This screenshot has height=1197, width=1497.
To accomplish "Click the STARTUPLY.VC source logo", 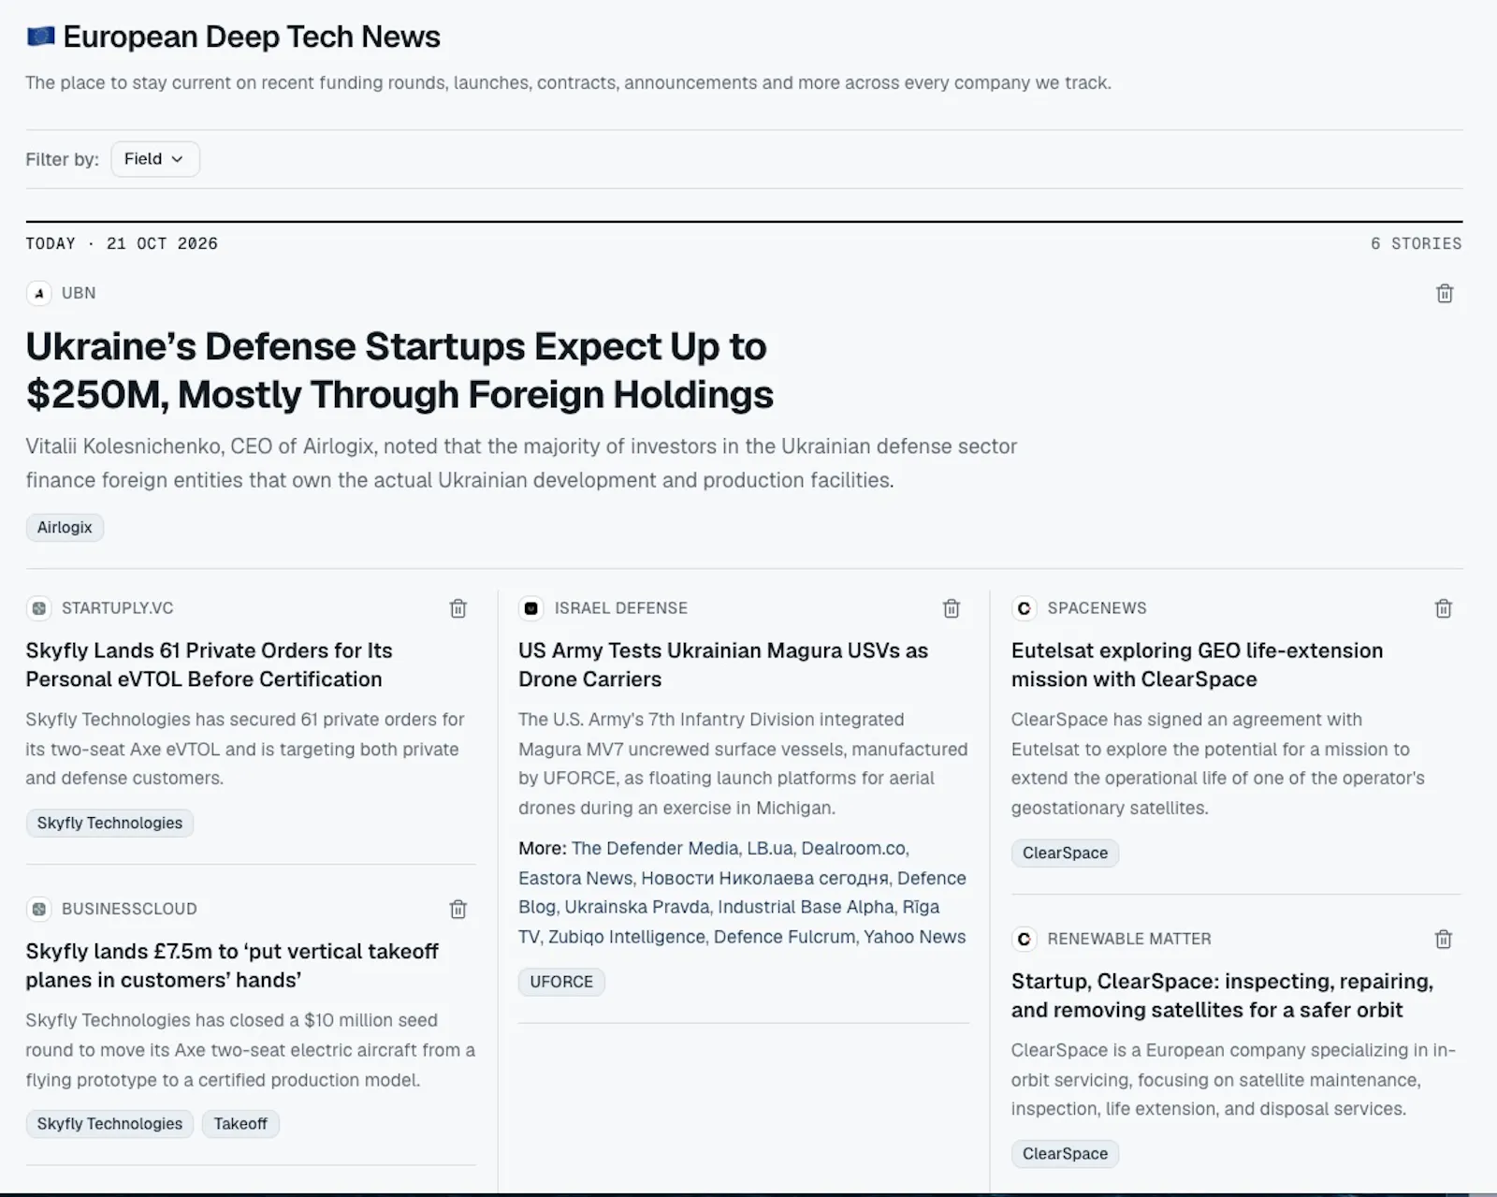I will coord(38,608).
